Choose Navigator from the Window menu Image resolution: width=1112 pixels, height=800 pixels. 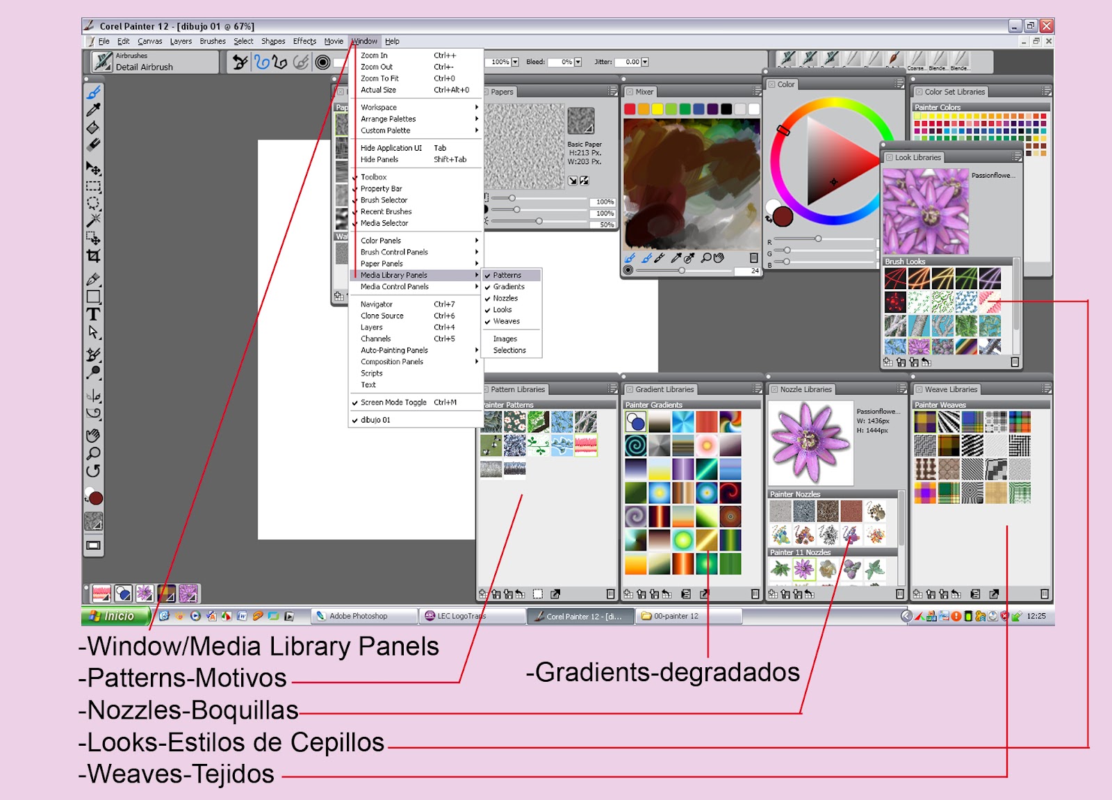416,304
